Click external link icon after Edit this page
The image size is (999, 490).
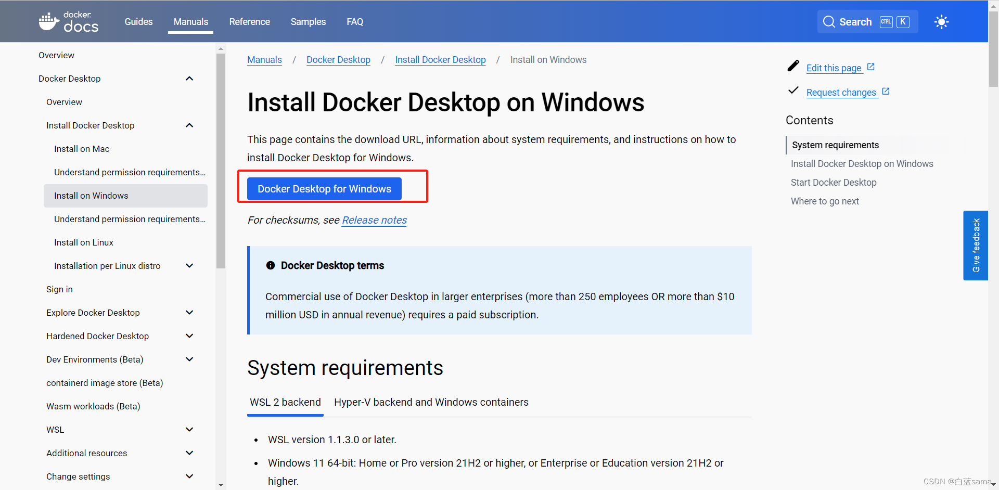(x=871, y=67)
